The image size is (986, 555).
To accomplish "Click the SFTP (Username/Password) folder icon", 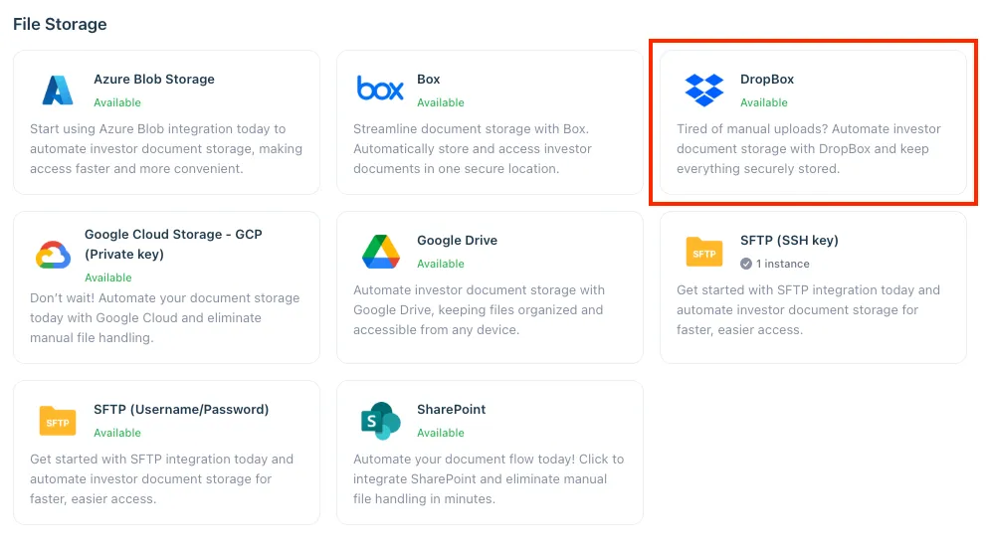I will [58, 421].
